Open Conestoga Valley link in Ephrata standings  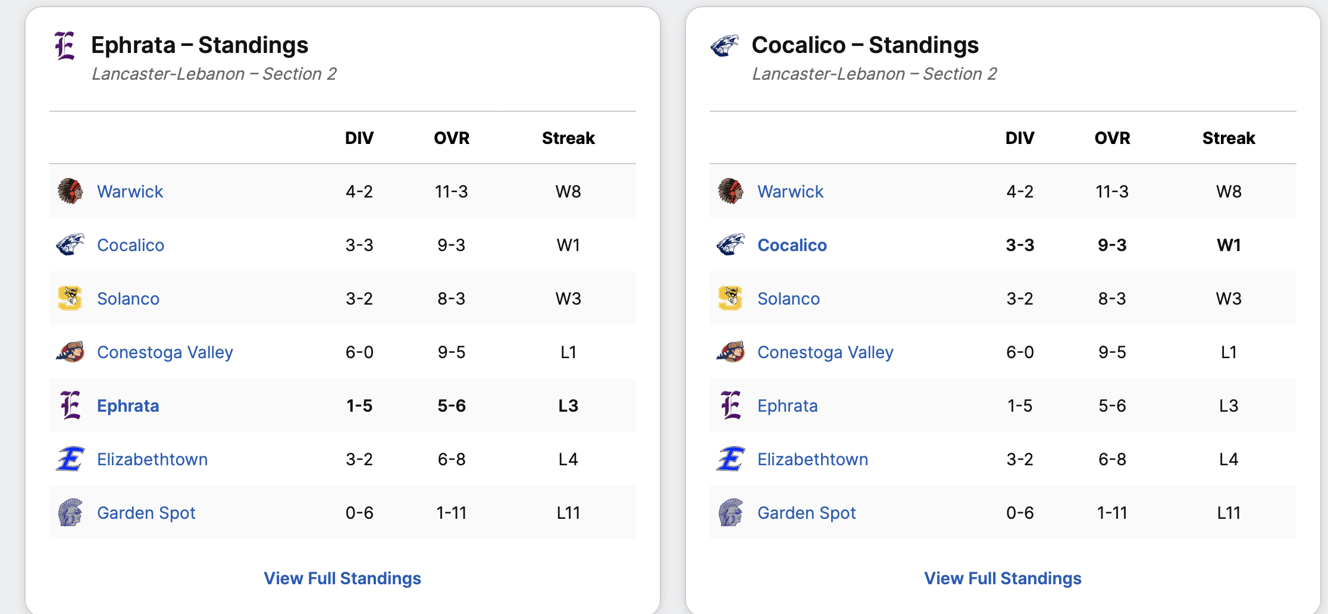165,352
